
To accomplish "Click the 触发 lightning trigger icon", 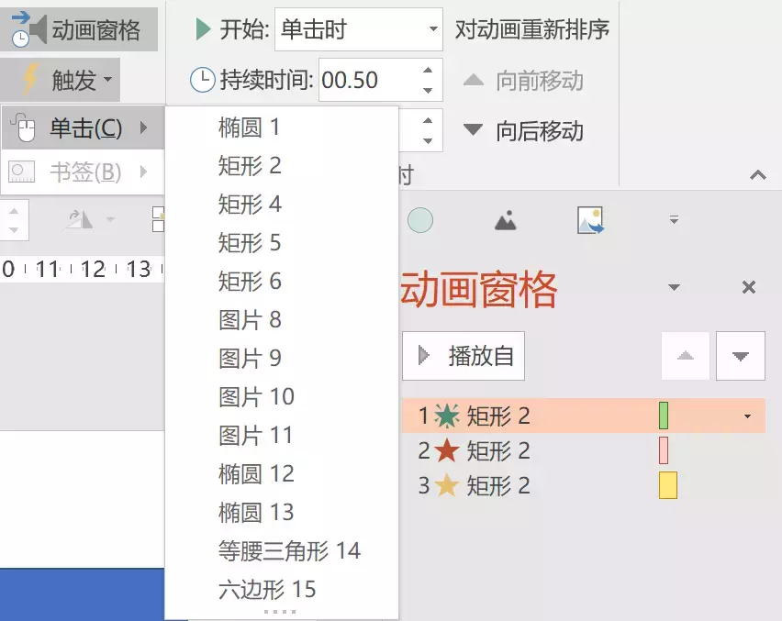I will tap(29, 81).
